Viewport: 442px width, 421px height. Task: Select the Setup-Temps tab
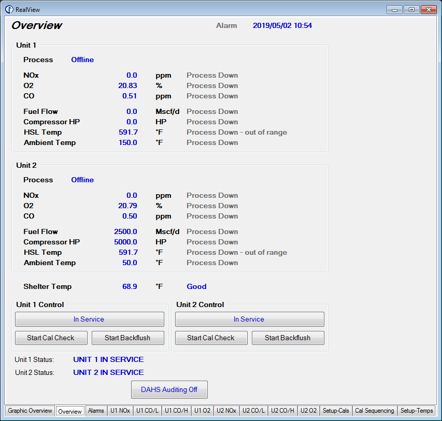point(417,411)
